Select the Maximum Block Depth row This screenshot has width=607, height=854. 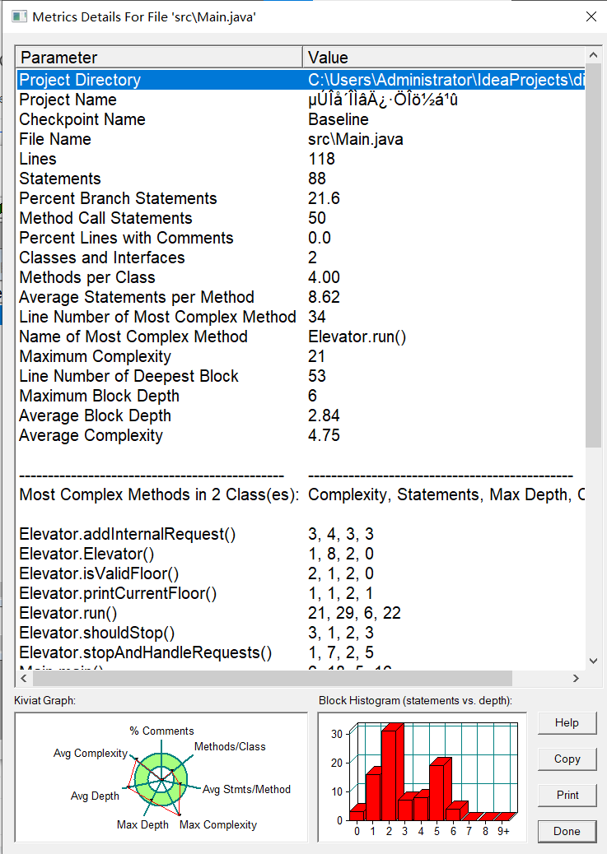301,396
